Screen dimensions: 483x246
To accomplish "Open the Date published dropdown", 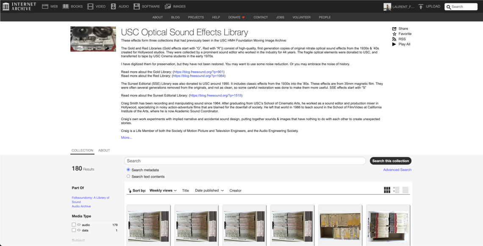I will click(209, 191).
